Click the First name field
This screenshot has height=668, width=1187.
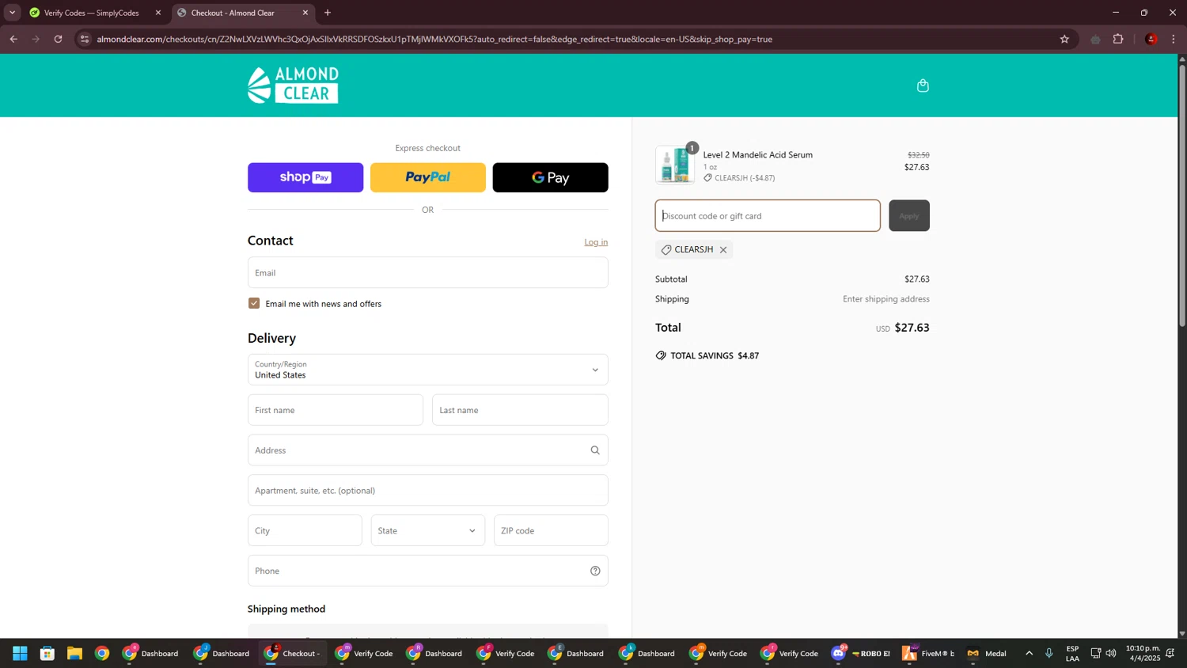pyautogui.click(x=336, y=410)
